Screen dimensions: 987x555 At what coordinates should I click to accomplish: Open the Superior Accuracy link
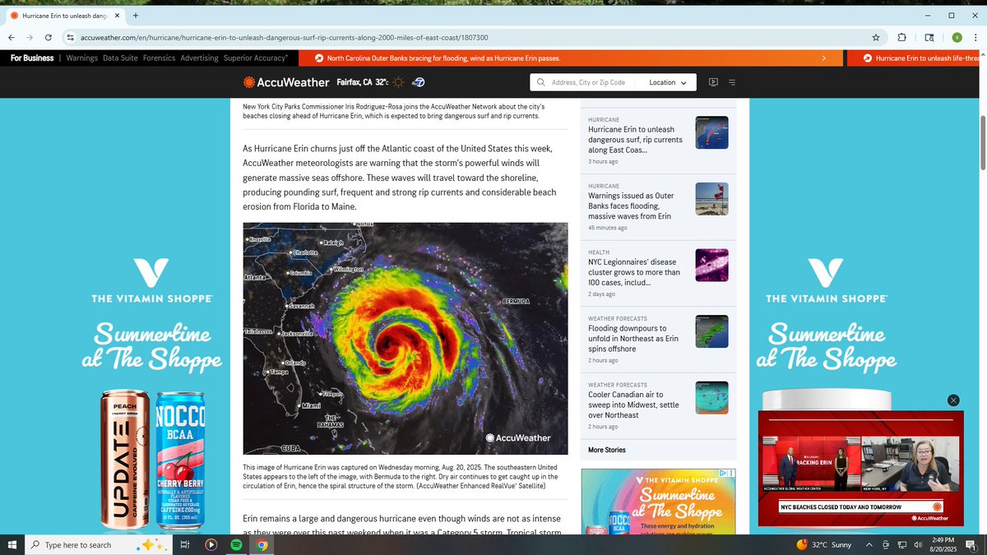point(256,58)
